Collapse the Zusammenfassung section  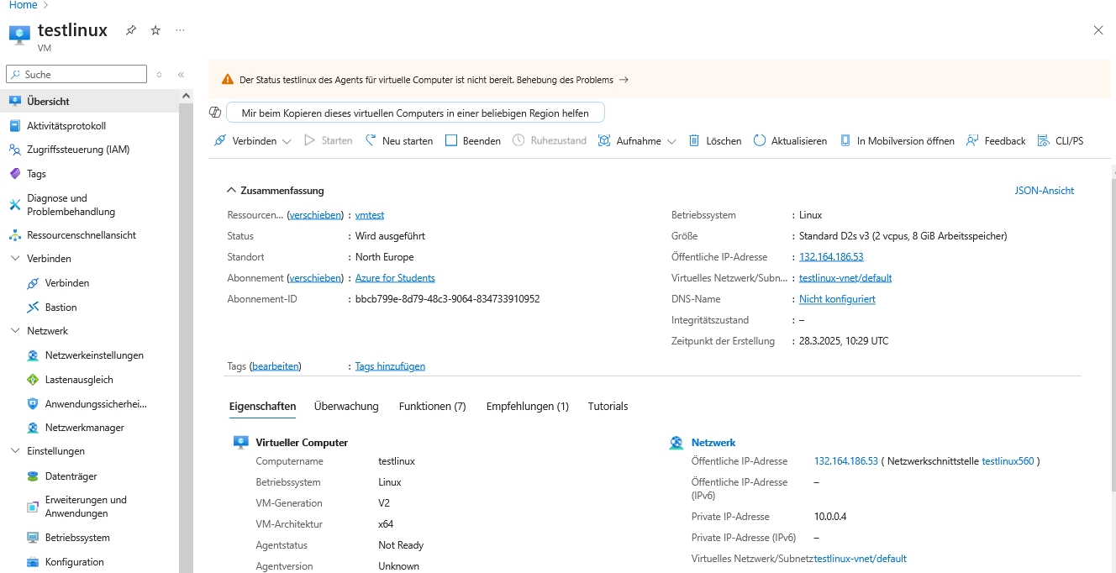point(232,191)
